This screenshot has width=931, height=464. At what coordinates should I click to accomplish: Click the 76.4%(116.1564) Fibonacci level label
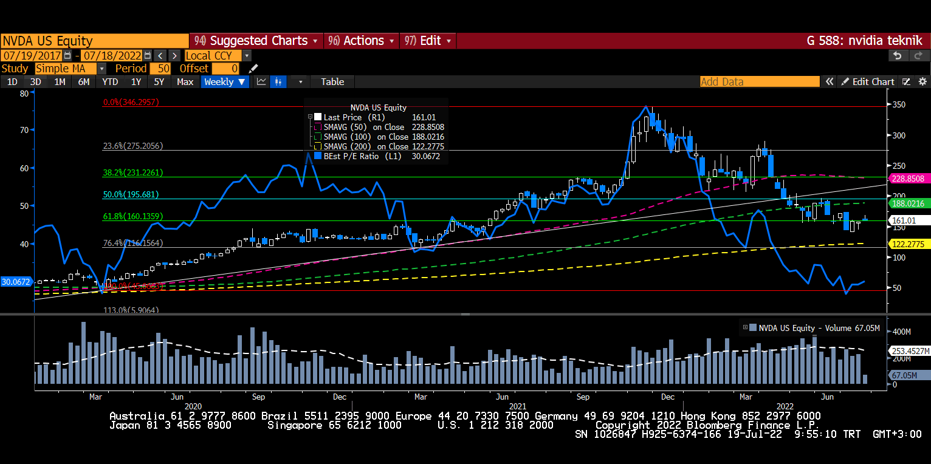pos(132,243)
